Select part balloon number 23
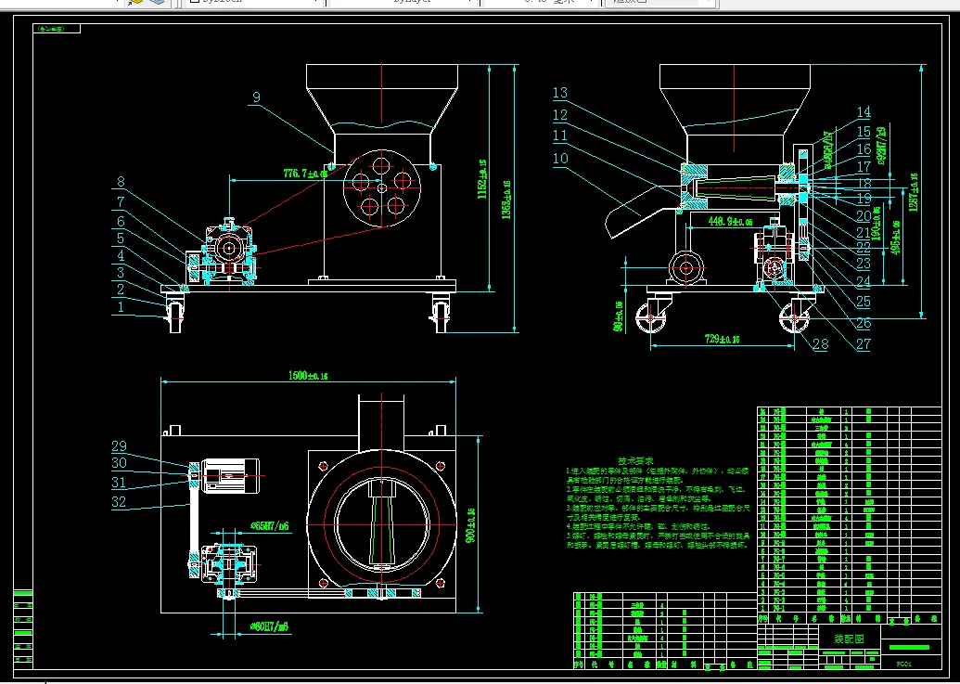Image resolution: width=960 pixels, height=684 pixels. [x=864, y=265]
